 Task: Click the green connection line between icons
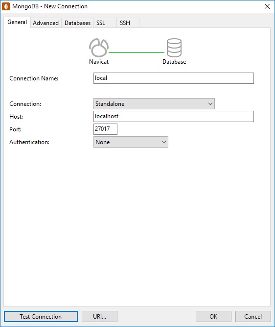pos(137,52)
